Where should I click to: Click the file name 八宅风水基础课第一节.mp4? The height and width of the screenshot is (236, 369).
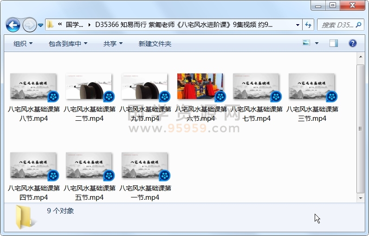[145, 193]
